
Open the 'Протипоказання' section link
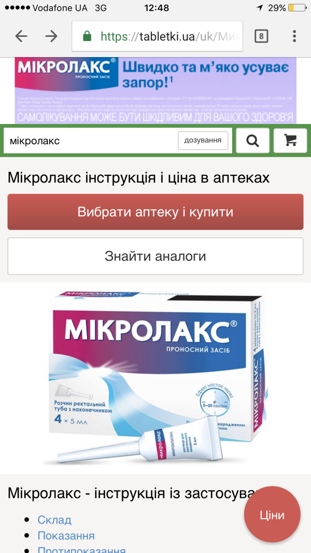pyautogui.click(x=82, y=549)
